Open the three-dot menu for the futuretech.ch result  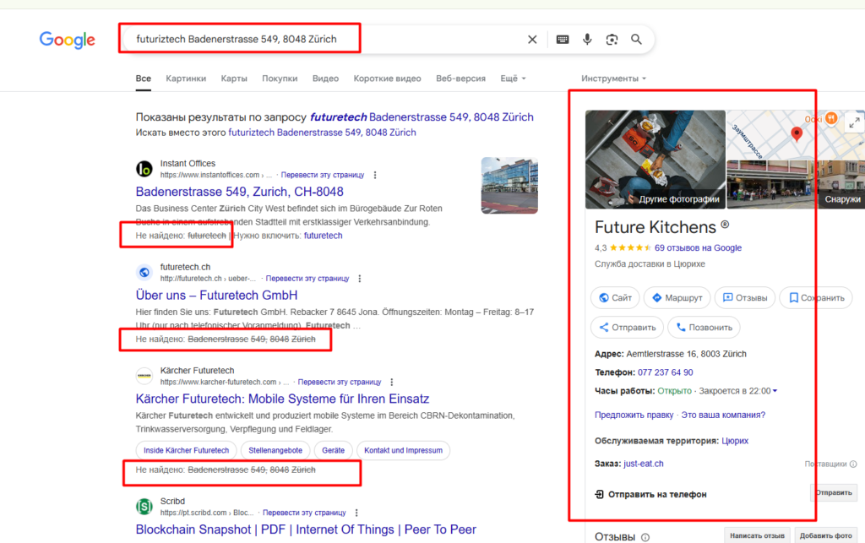click(x=360, y=279)
